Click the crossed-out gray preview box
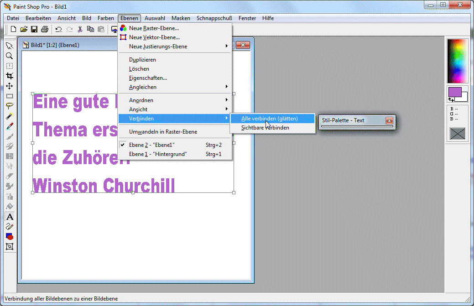 point(458,133)
